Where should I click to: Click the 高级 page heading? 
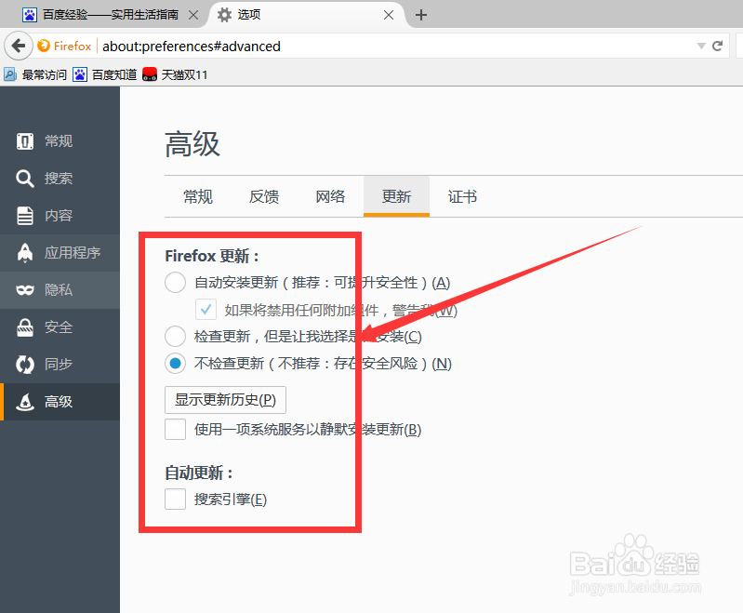(192, 144)
